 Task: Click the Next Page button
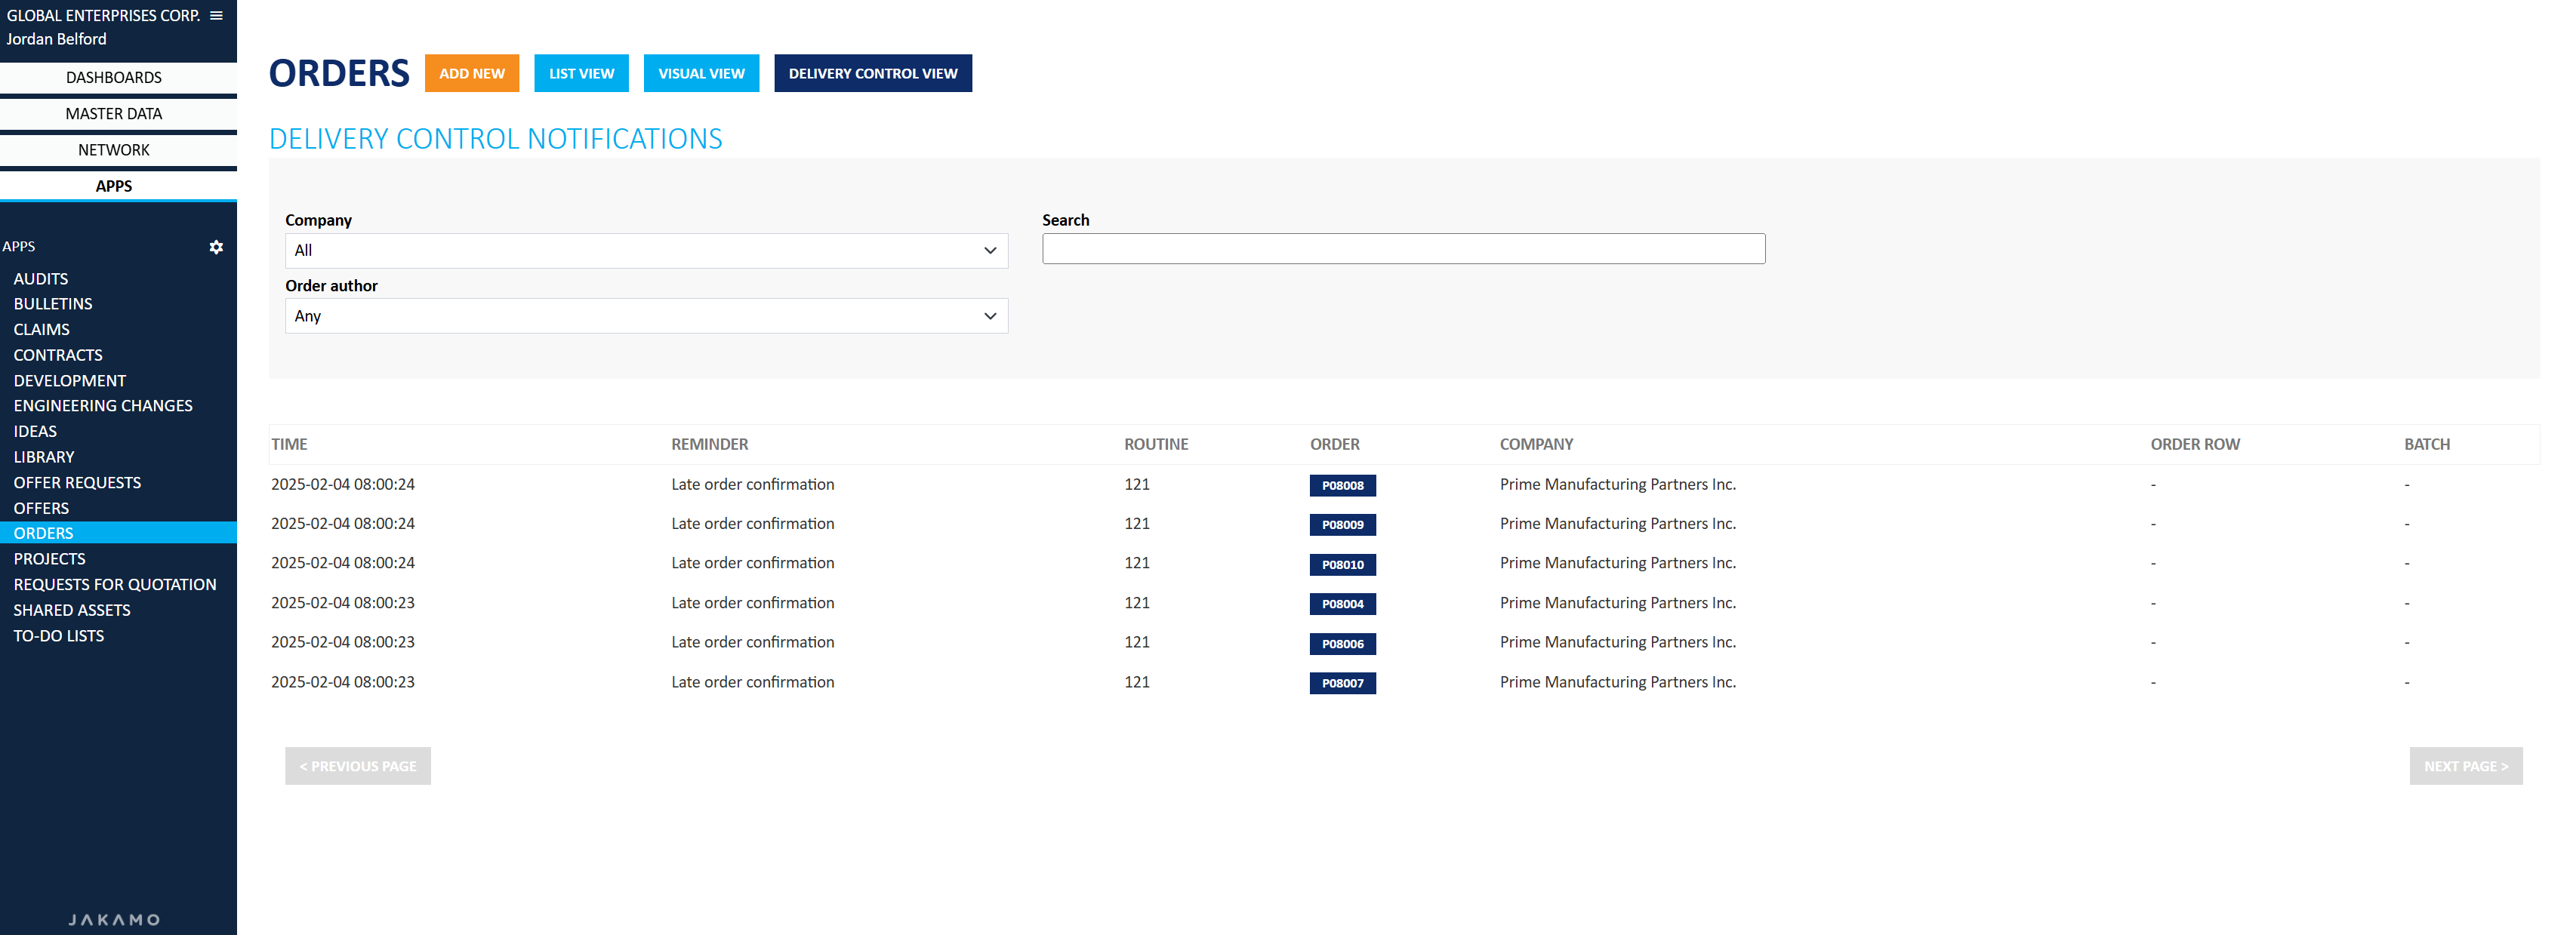click(2465, 766)
